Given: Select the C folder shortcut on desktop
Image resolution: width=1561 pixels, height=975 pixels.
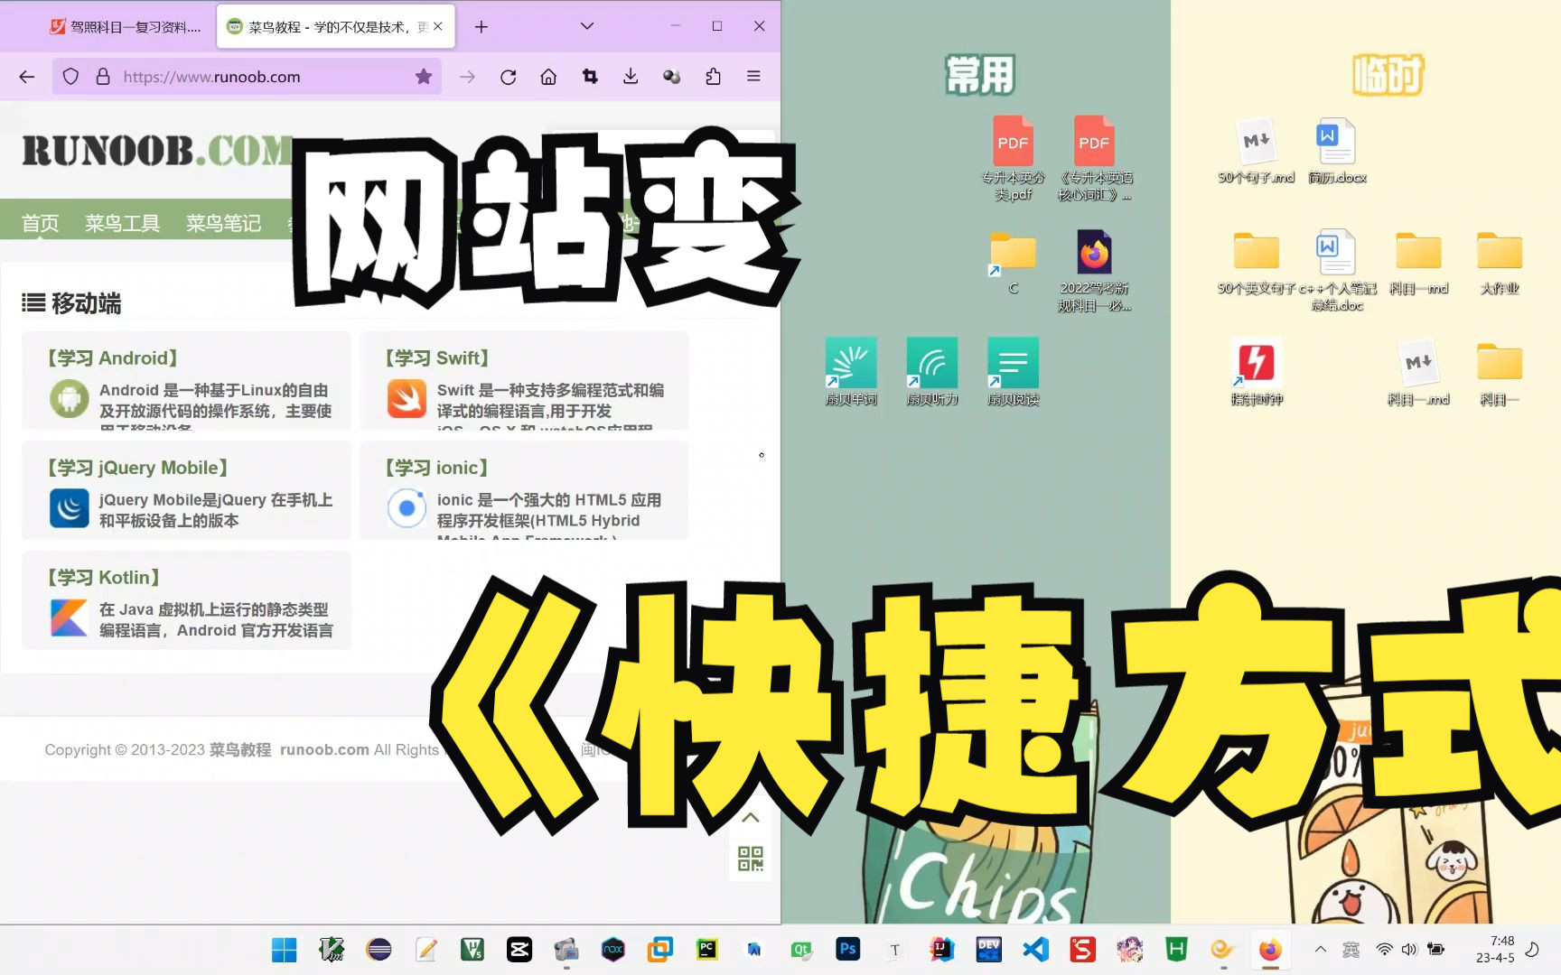Looking at the screenshot, I should (x=1013, y=262).
